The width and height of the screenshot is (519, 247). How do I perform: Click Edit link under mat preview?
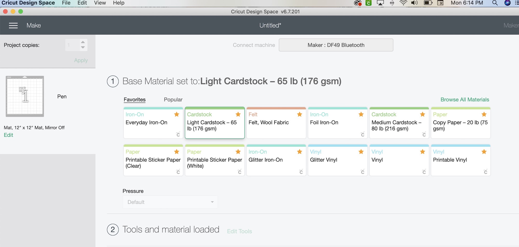coord(8,135)
